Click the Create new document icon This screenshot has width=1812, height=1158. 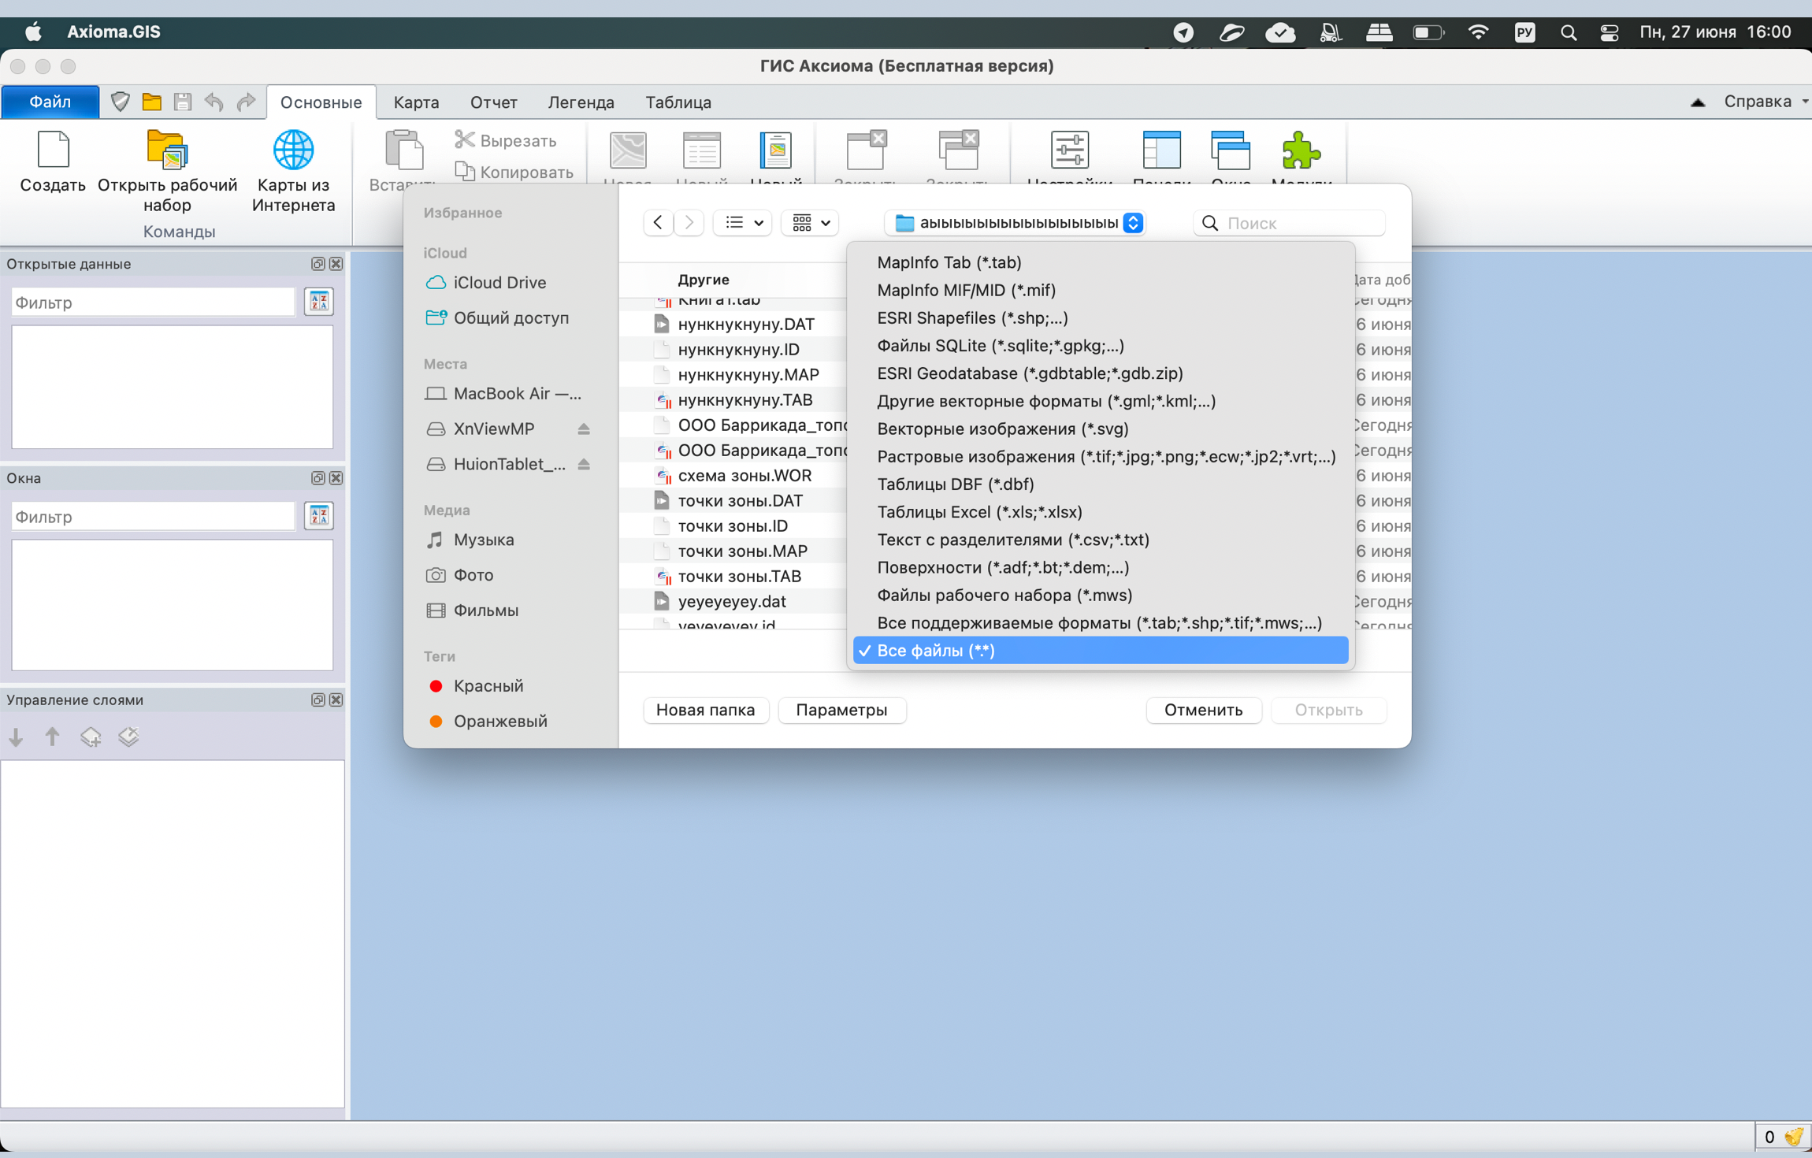tap(53, 150)
